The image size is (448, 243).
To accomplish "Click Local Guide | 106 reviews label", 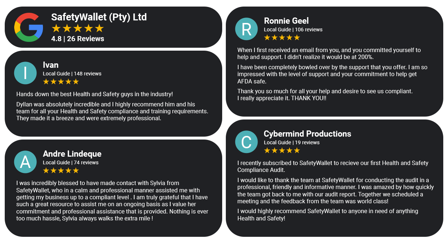I will coord(293,30).
